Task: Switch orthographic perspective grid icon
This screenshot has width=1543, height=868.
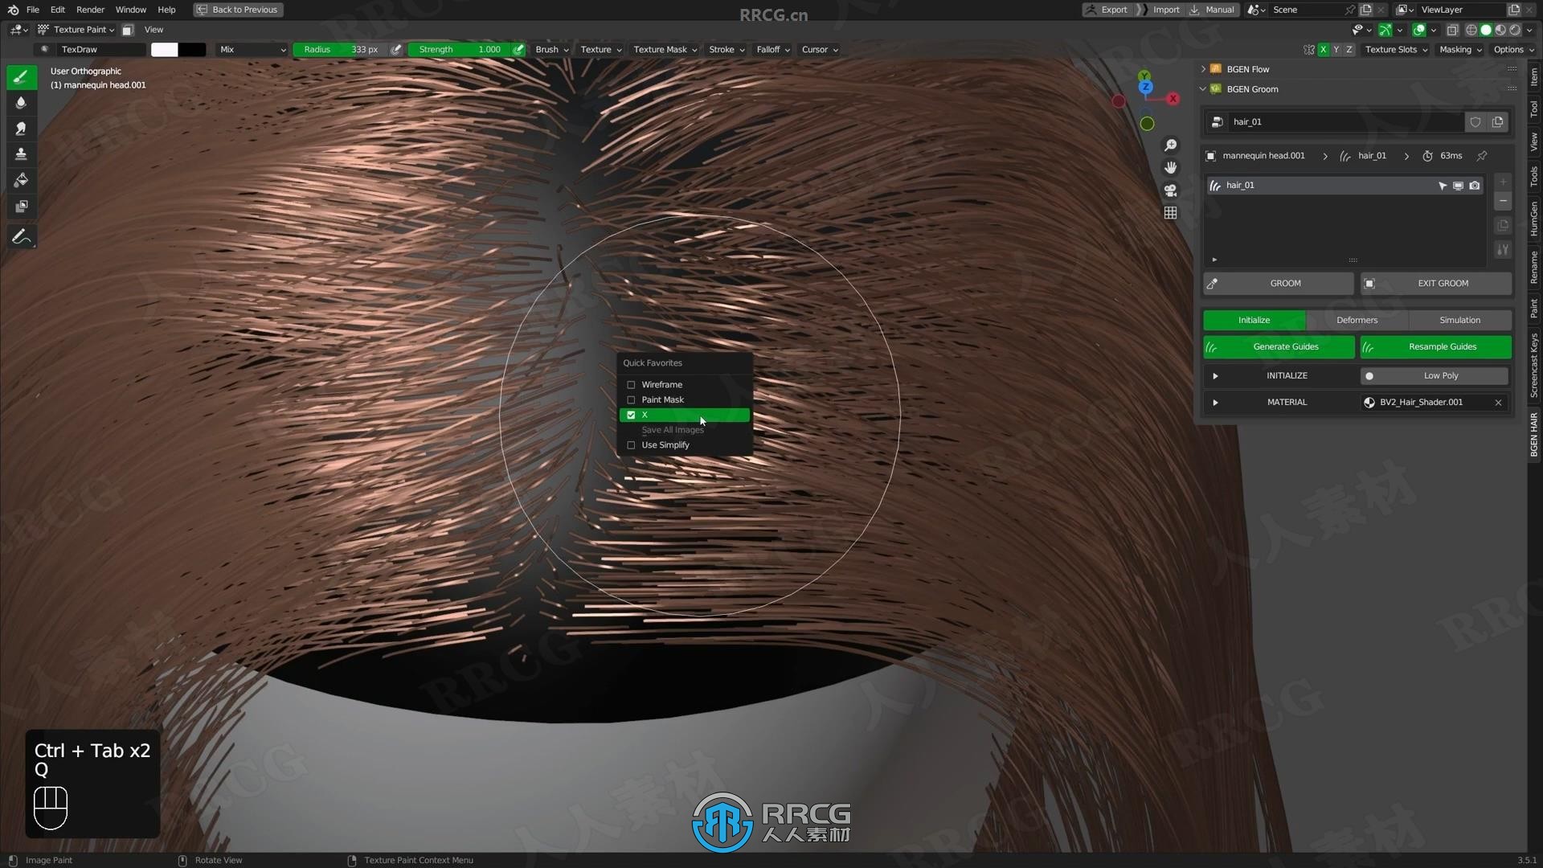Action: pos(1171,213)
